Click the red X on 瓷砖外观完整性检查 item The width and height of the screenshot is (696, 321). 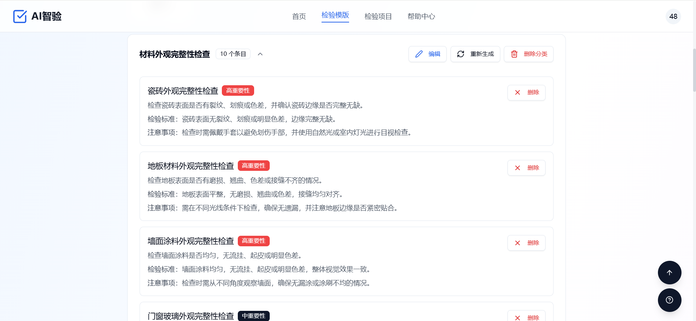(517, 92)
